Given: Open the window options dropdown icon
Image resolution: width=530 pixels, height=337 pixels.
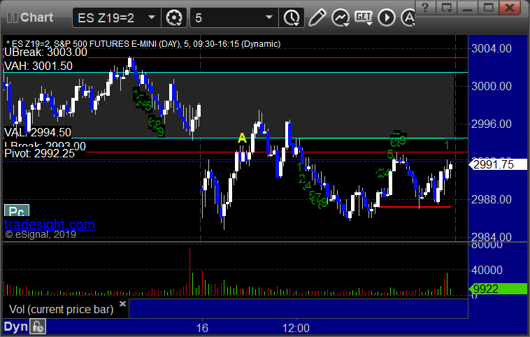Looking at the screenshot, I should coord(447,8).
